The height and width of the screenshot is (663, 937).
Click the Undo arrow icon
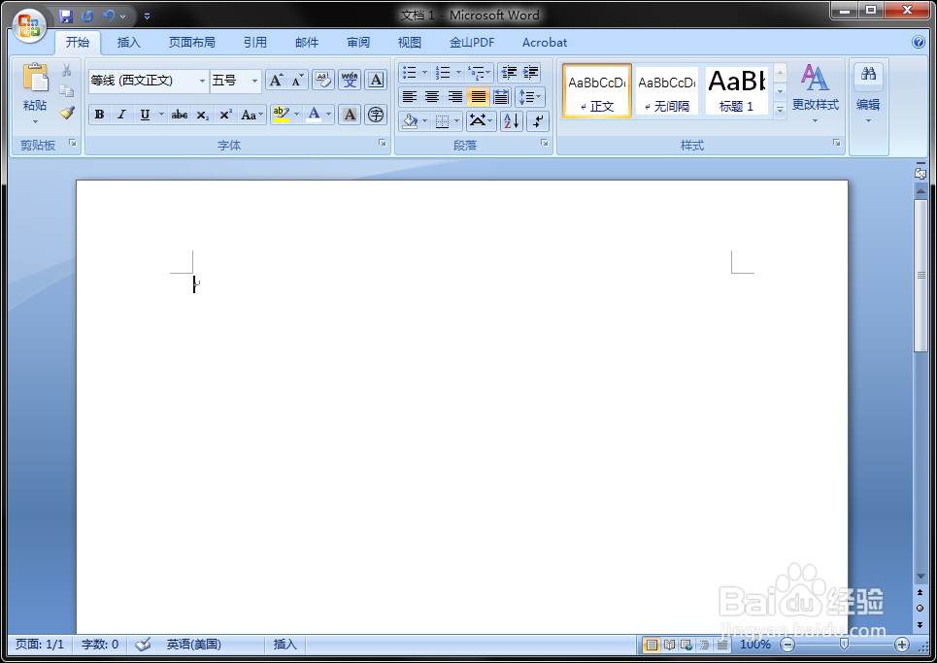108,17
